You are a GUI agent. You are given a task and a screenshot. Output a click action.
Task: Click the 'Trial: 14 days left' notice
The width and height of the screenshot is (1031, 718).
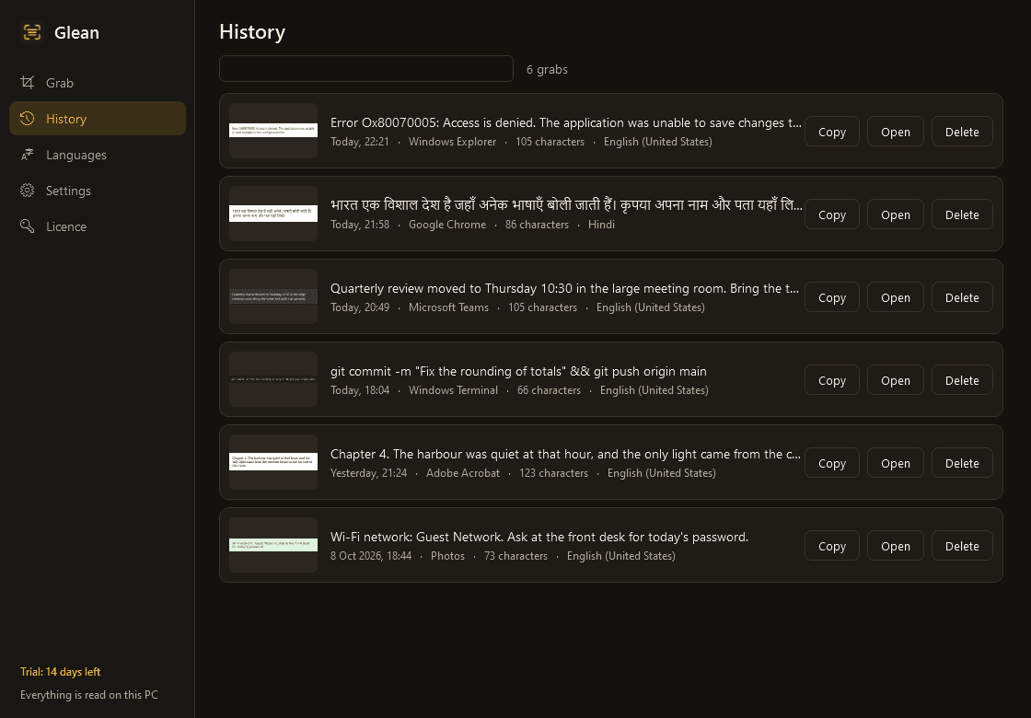pos(61,672)
